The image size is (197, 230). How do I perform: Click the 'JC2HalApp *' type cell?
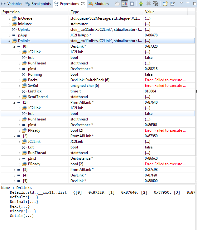coord(81,35)
